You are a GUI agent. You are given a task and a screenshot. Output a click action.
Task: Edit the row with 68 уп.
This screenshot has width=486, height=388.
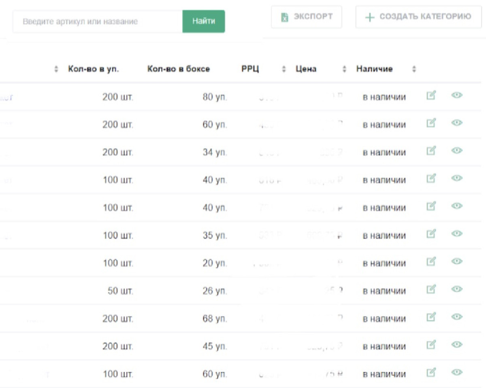[x=431, y=317]
